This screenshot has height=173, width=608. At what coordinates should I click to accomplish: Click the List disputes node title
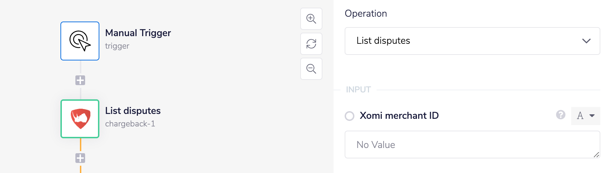point(133,111)
